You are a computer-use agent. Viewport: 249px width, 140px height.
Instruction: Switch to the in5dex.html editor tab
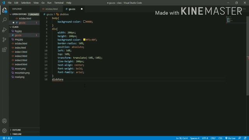[51, 9]
